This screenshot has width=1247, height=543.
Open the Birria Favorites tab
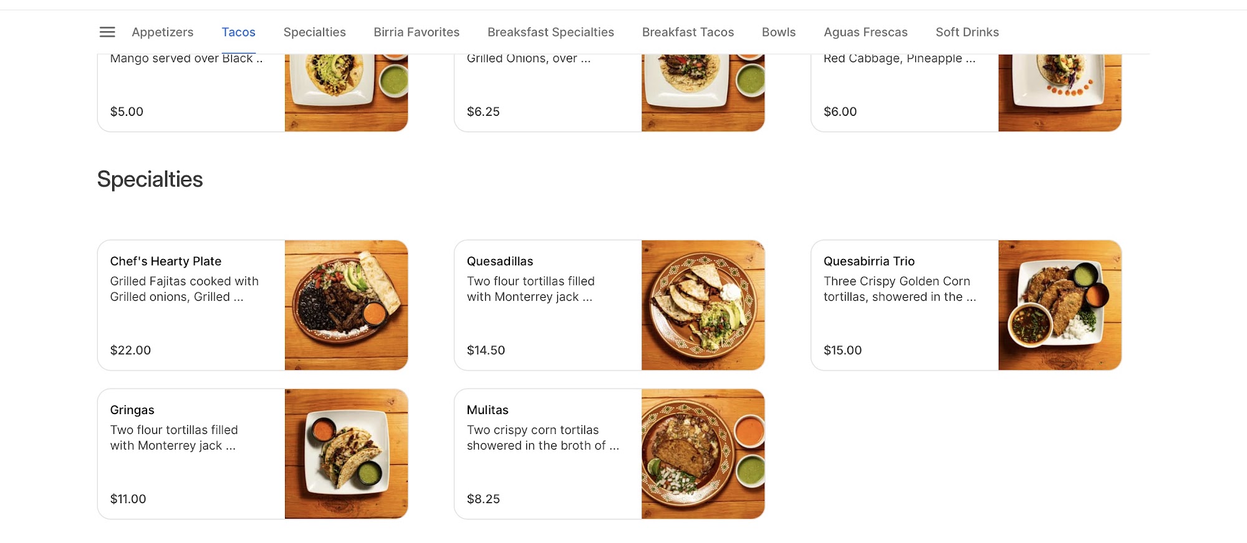click(416, 32)
